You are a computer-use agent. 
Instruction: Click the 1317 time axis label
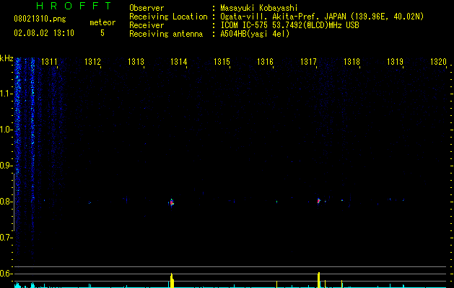pyautogui.click(x=308, y=62)
